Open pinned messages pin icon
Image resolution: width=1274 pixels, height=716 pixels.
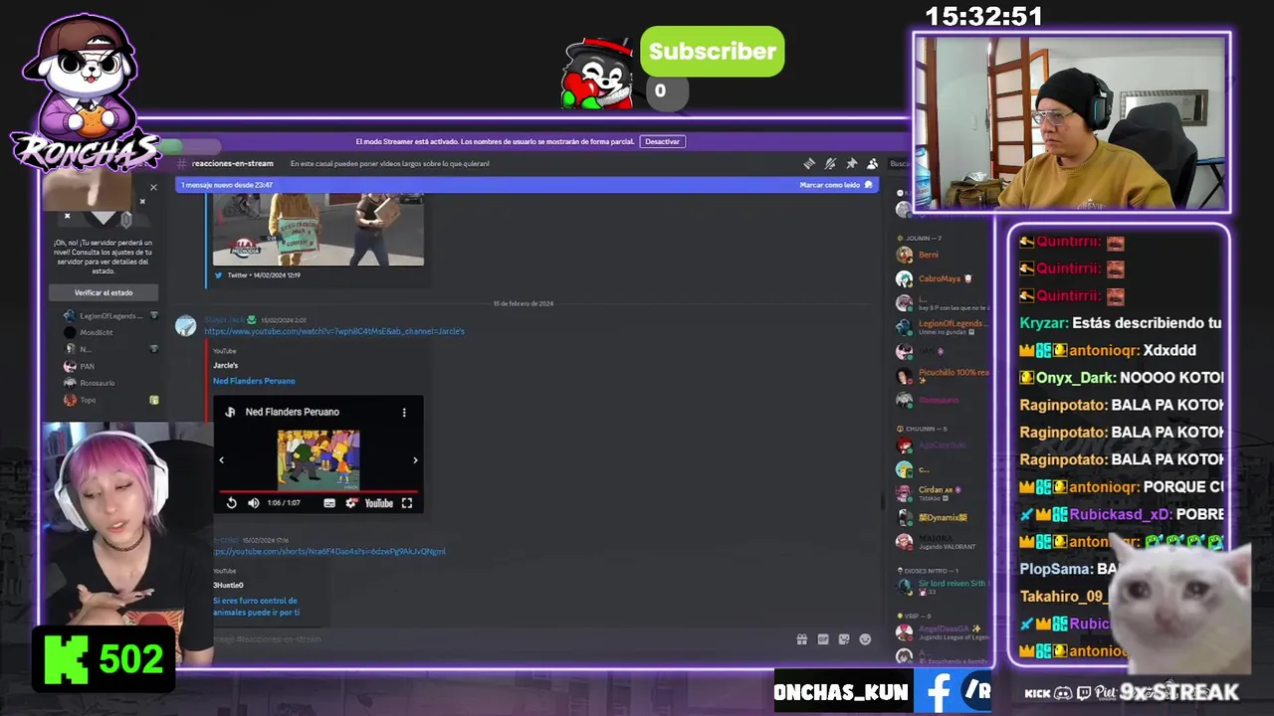pos(851,163)
